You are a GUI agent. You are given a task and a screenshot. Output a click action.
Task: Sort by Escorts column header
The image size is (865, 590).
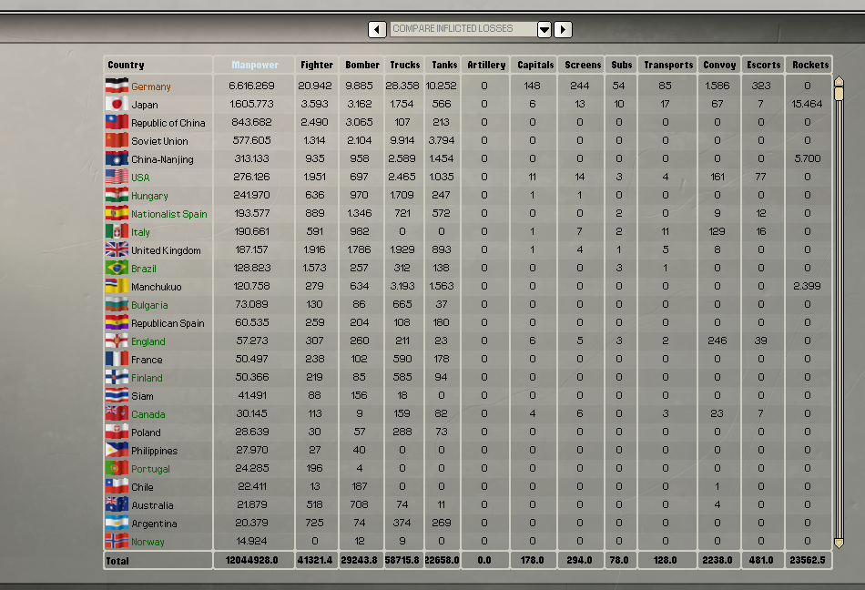tap(763, 65)
